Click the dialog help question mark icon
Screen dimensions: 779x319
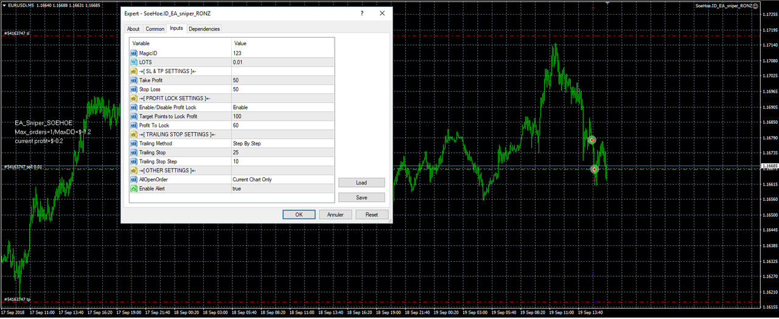pyautogui.click(x=362, y=13)
